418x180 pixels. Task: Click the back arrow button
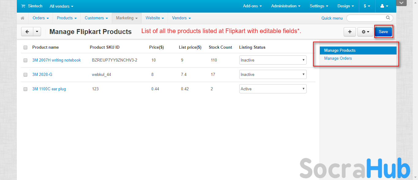click(27, 32)
